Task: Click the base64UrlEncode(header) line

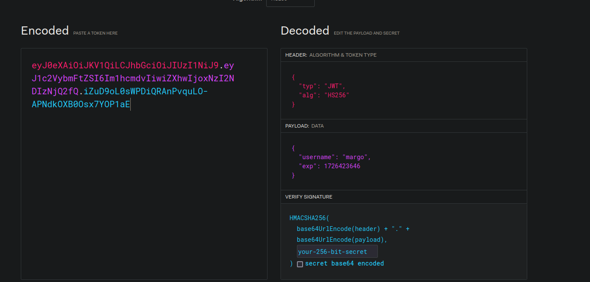Action: [x=353, y=229]
